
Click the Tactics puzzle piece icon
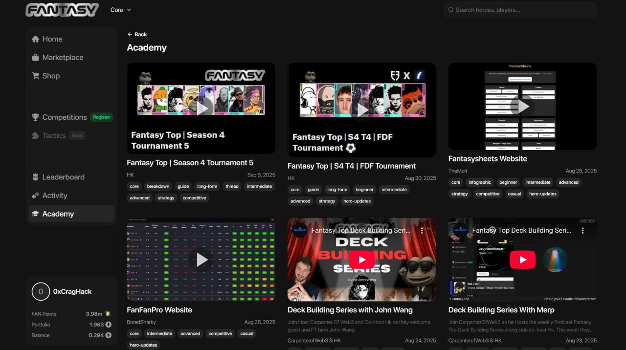tap(35, 135)
